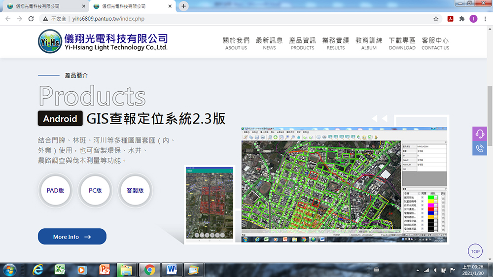Open Internet Explorer from taskbar
Viewport: 493px width, 277px height.
pos(38,270)
